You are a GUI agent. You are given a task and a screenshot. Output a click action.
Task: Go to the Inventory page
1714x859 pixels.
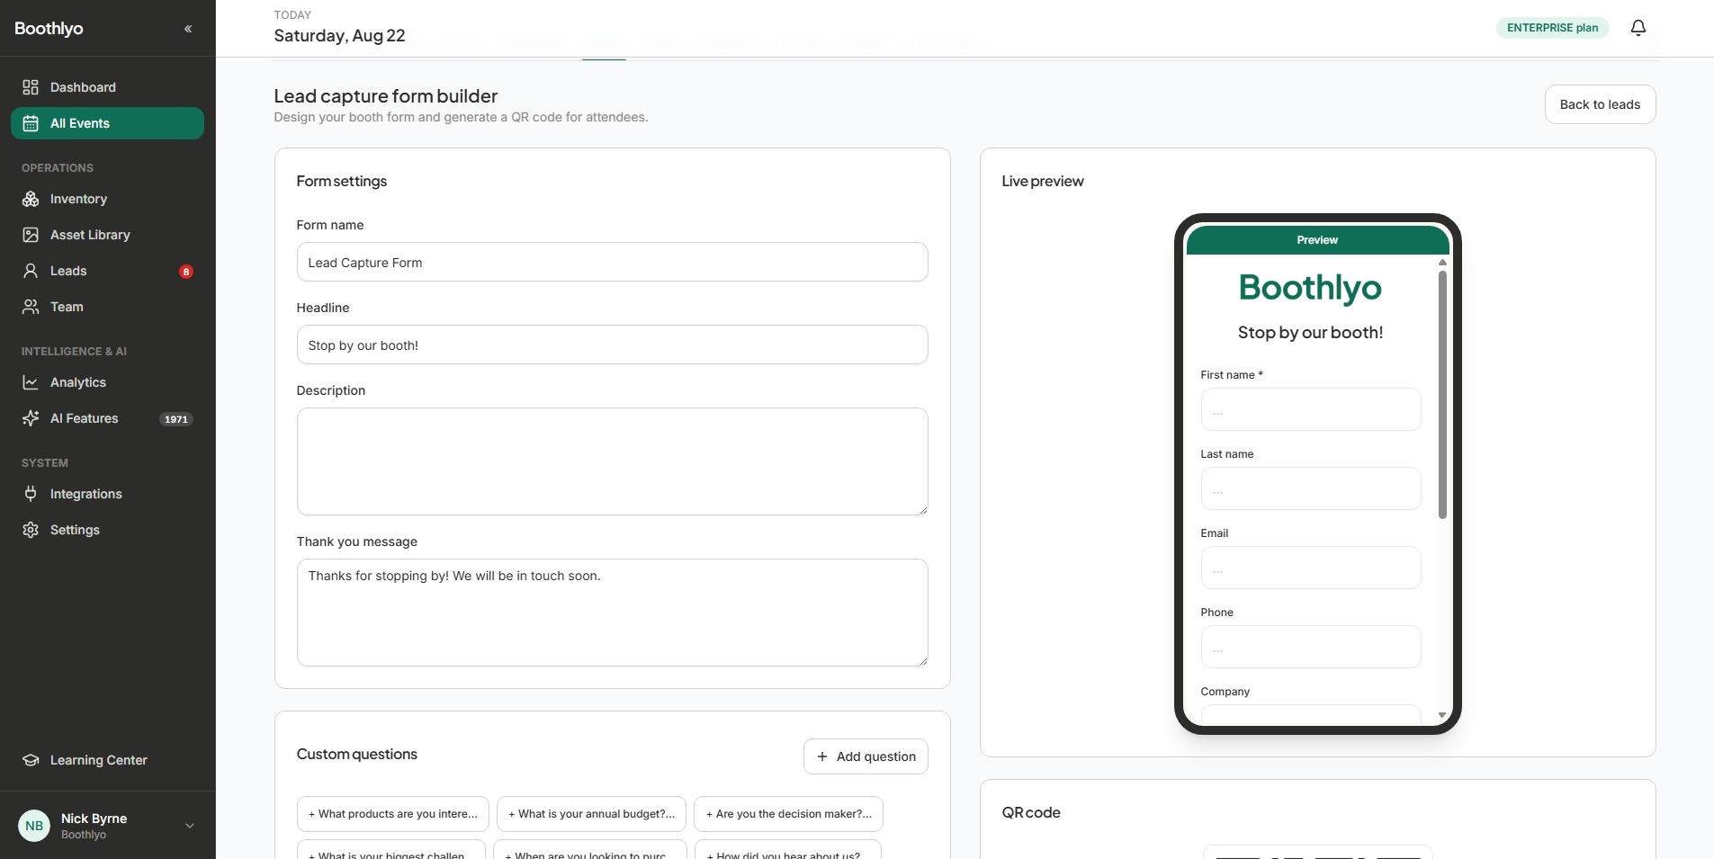(x=107, y=199)
